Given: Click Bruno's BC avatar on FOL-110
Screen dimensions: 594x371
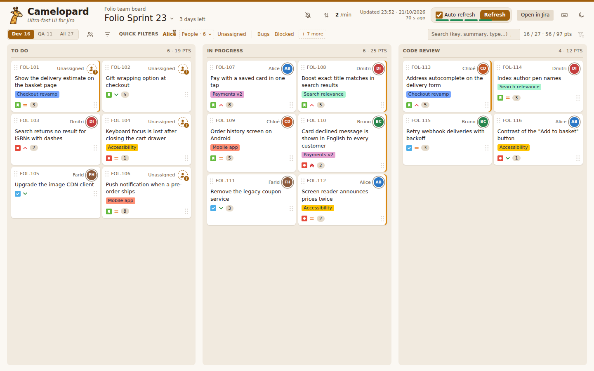Looking at the screenshot, I should [379, 122].
